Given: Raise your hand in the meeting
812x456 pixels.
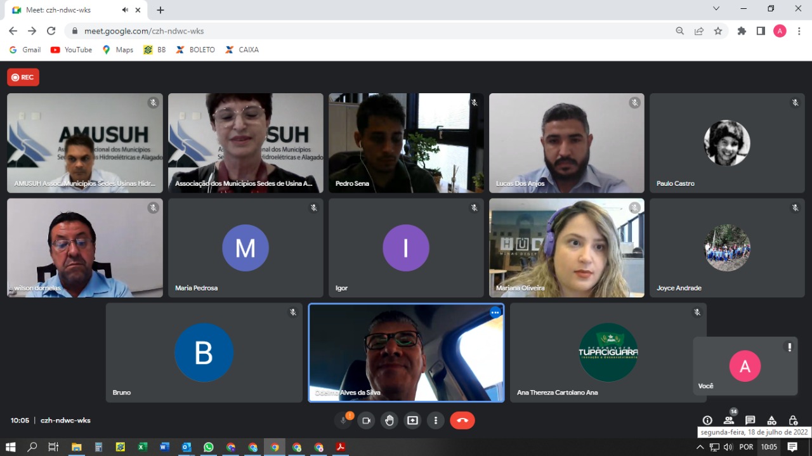Looking at the screenshot, I should pos(390,420).
